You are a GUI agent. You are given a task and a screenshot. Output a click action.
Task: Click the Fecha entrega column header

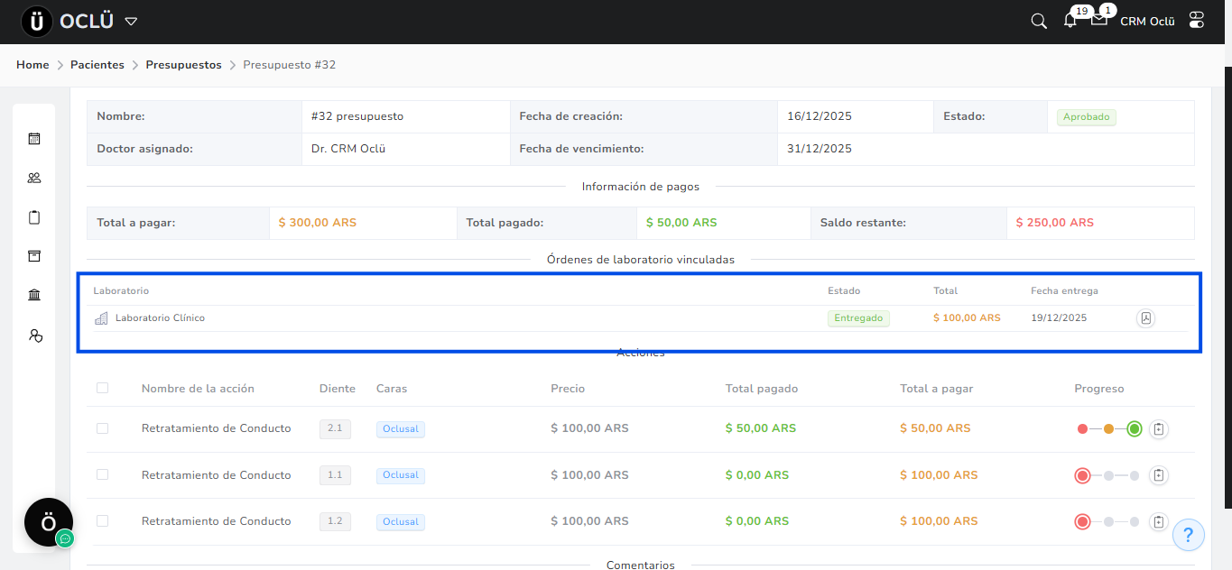pos(1065,291)
